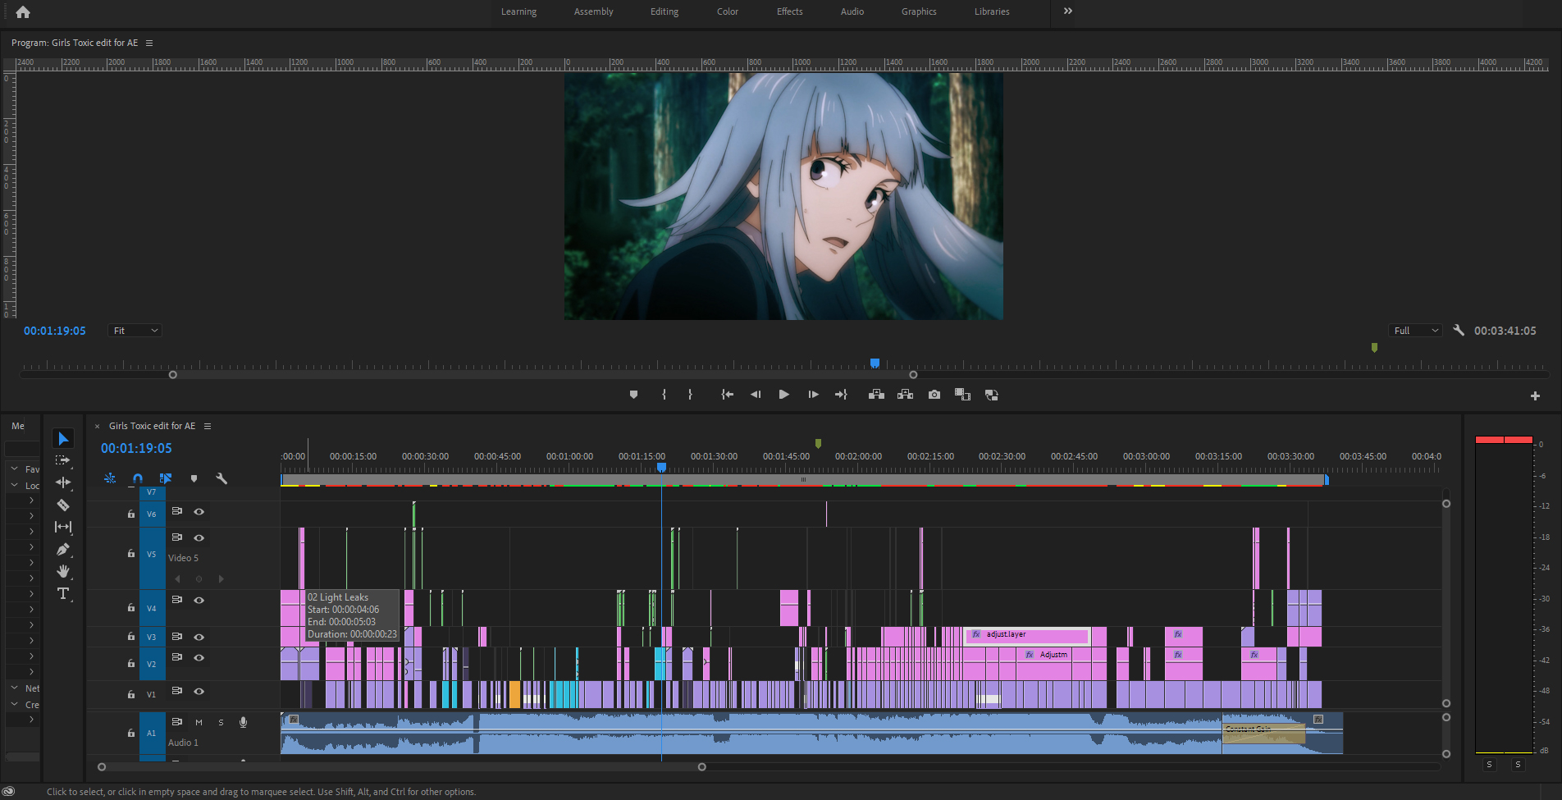This screenshot has height=800, width=1562.
Task: Mute Audio 1 track with M
Action: coord(199,722)
